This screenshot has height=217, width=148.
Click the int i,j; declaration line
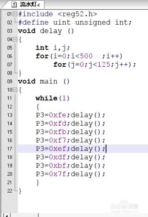pyautogui.click(x=53, y=48)
